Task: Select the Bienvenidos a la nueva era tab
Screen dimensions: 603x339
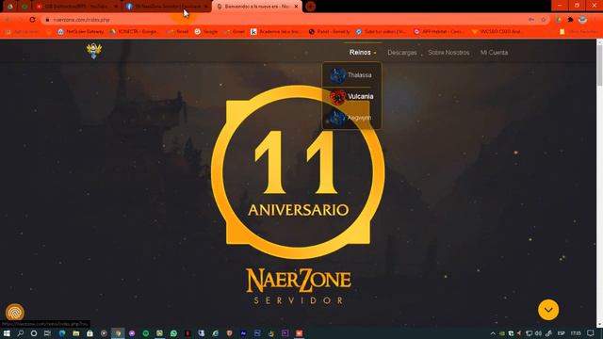Action: pyautogui.click(x=257, y=7)
